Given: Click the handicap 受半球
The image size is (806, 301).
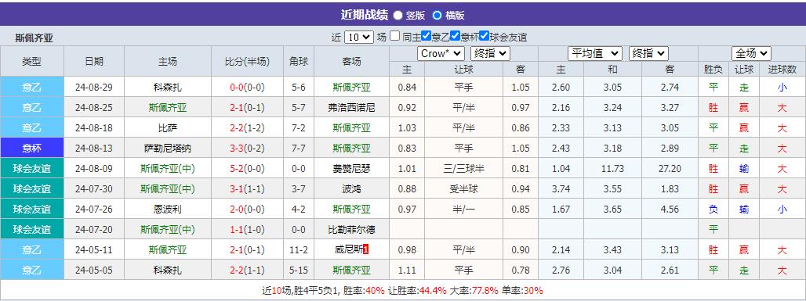Looking at the screenshot, I should click(463, 188).
